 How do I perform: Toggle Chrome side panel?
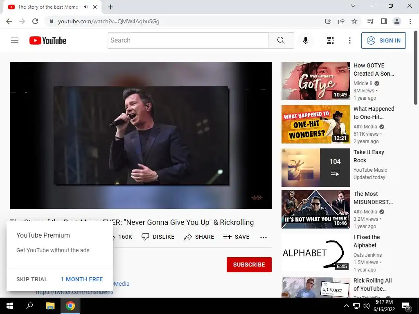pyautogui.click(x=384, y=21)
